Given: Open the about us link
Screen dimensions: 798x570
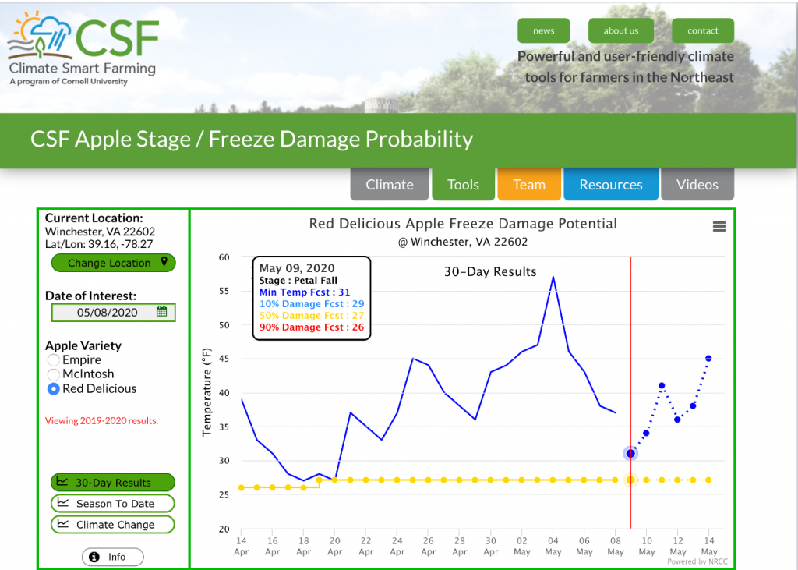Looking at the screenshot, I should (620, 31).
